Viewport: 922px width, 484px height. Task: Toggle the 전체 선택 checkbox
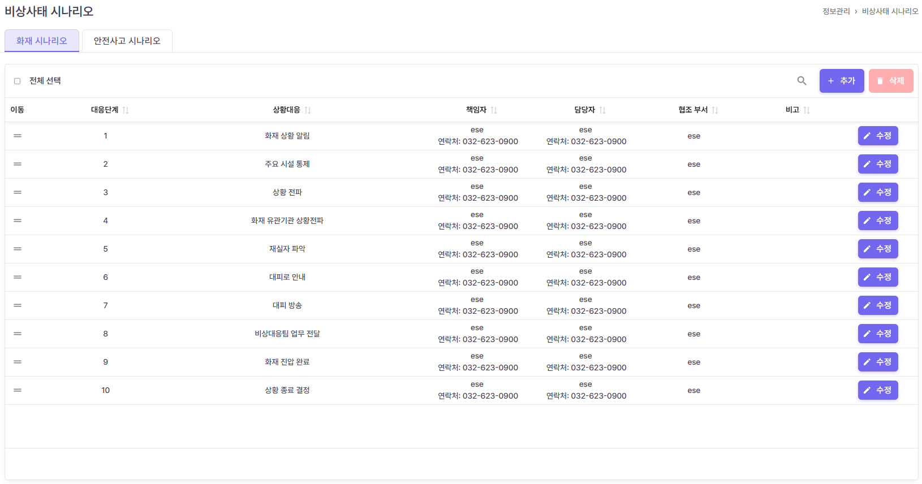18,81
